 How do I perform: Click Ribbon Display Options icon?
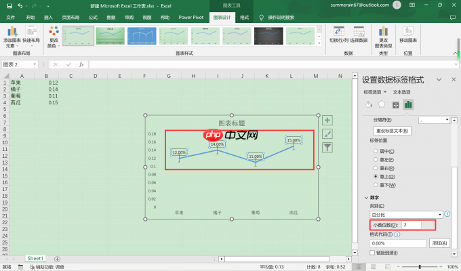point(412,5)
